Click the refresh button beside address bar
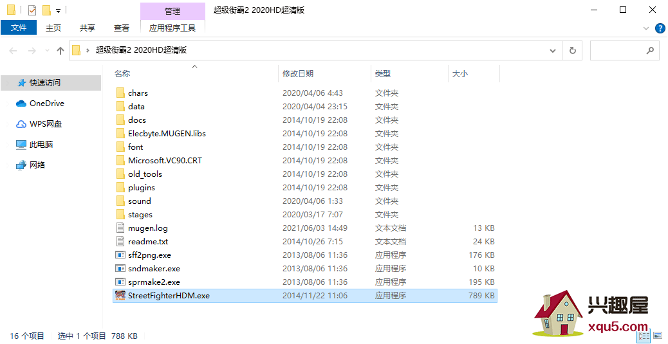668x344 pixels. (572, 50)
